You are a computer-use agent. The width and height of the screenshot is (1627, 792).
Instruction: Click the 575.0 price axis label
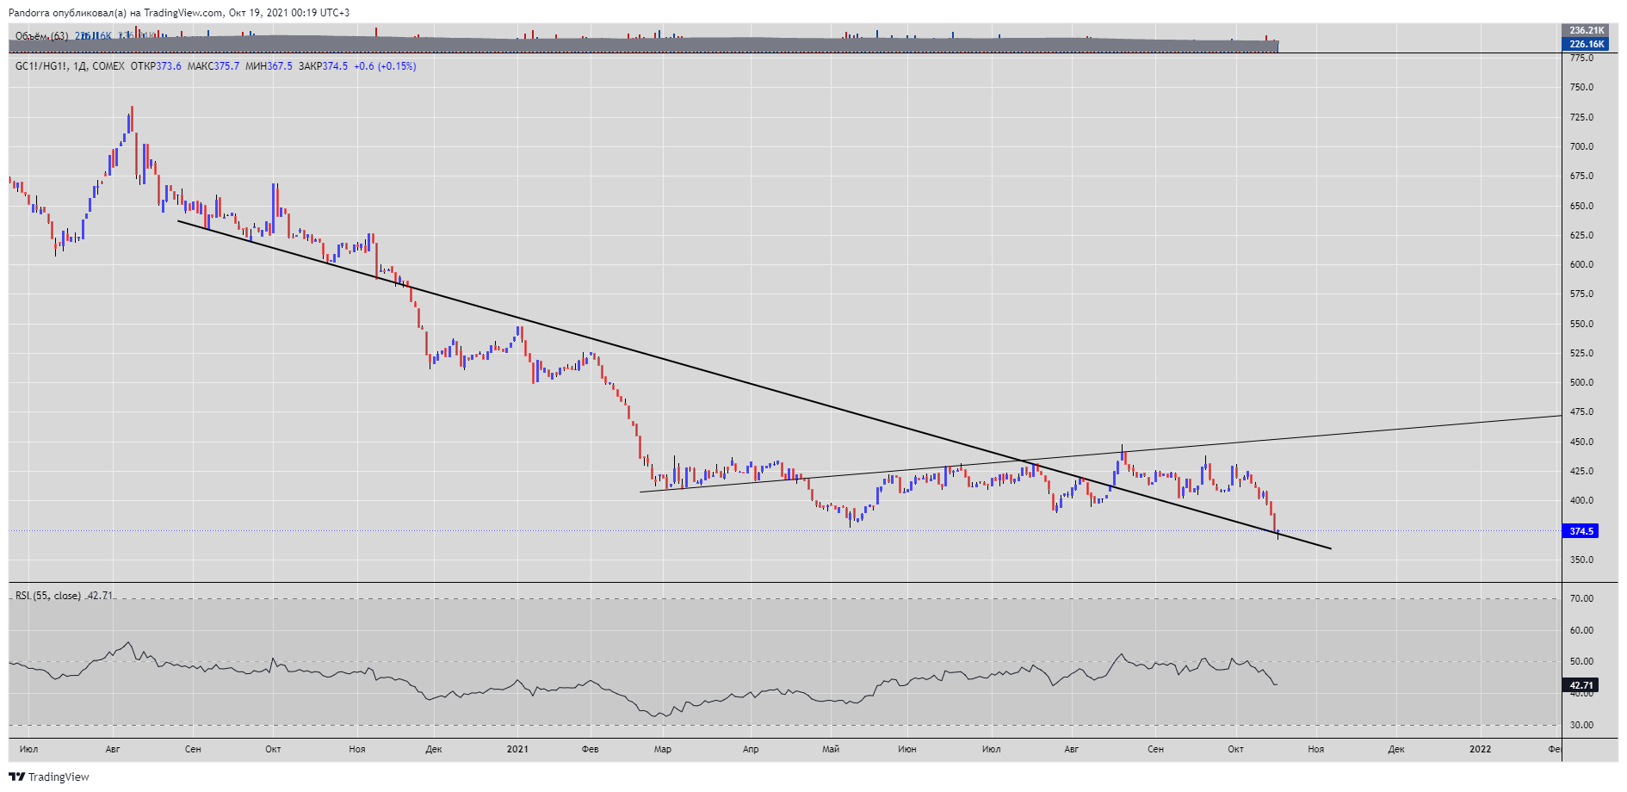pos(1581,294)
